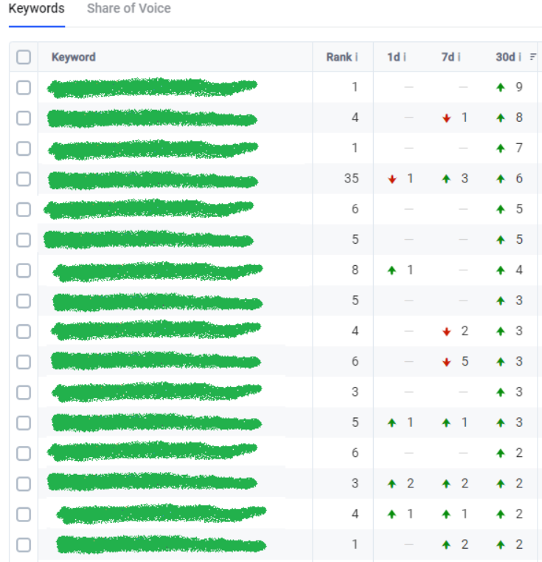Toggle the sort icon on the 30d column
The width and height of the screenshot is (542, 562).
click(x=533, y=57)
